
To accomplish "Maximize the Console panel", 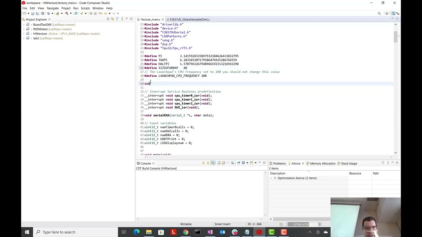I will pyautogui.click(x=264, y=163).
